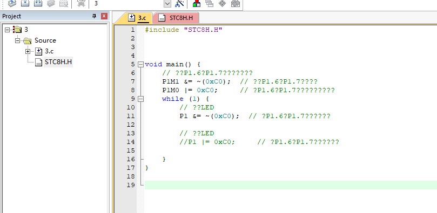The image size is (437, 213).
Task: Click the ??LED comment on line 10
Action: (x=197, y=108)
